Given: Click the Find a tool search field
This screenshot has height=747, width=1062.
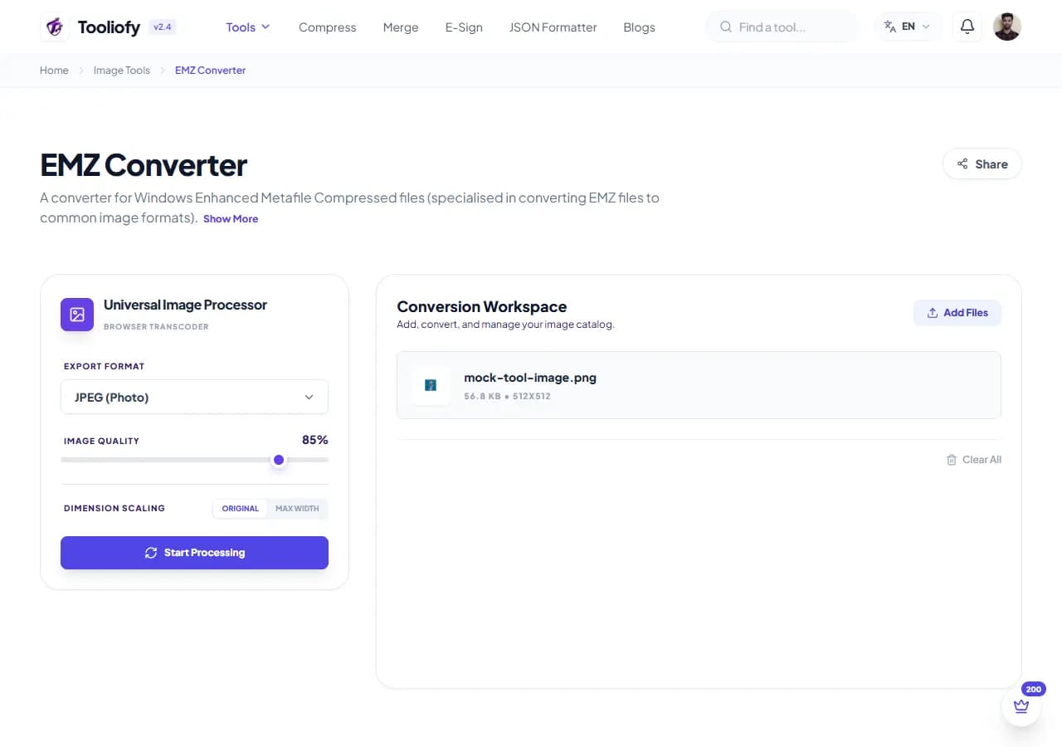Looking at the screenshot, I should point(782,27).
